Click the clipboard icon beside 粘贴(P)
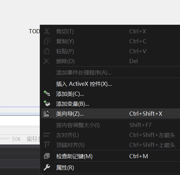The height and width of the screenshot is (175, 180). tap(47, 51)
